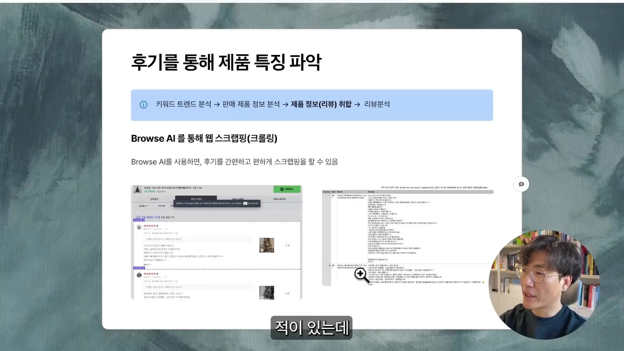Click '키워드 트렌드 분석' in the callout
This screenshot has width=624, height=351.
click(183, 104)
